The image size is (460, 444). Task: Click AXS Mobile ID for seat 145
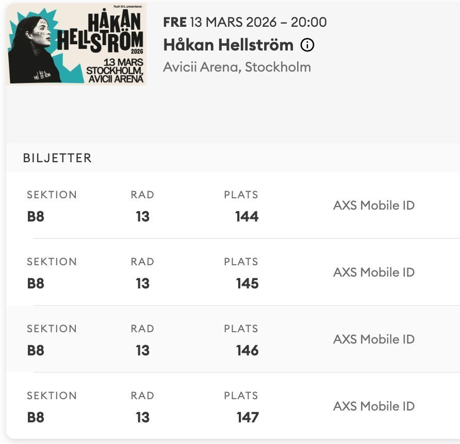[373, 272]
